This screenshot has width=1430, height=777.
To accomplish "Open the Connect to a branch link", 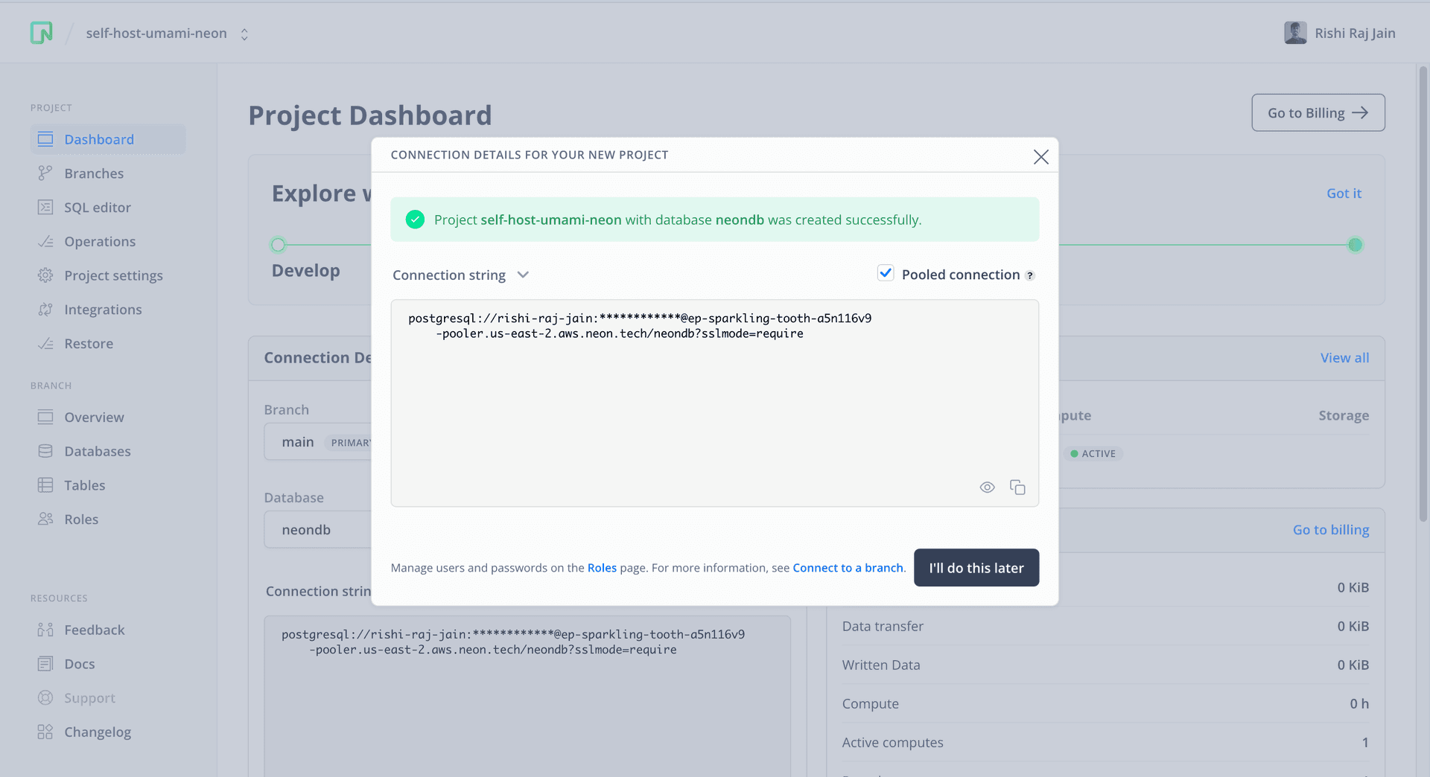I will coord(848,568).
